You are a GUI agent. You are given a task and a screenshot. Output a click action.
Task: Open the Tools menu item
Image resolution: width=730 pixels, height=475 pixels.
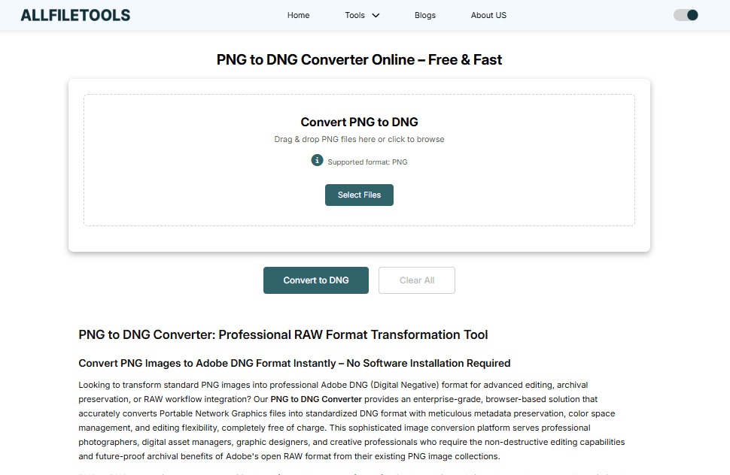pos(354,15)
